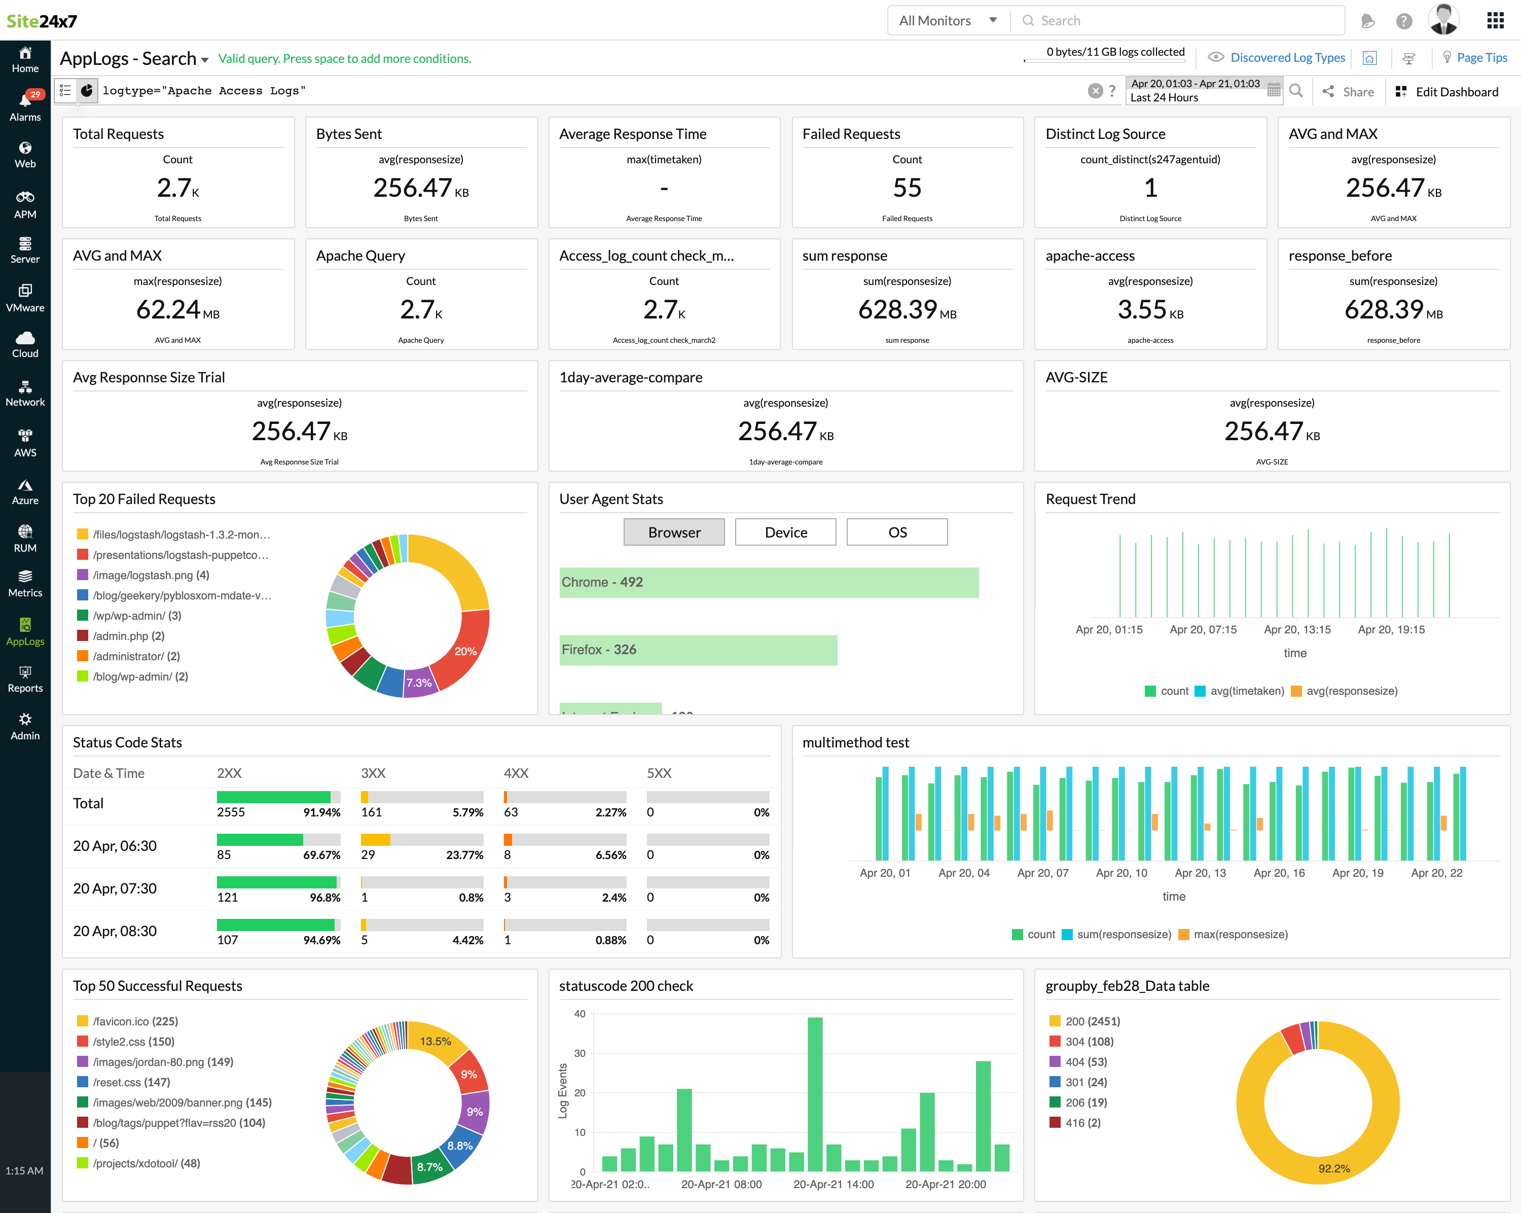The image size is (1521, 1213).
Task: Expand the AppLogs - Search dropdown arrow
Action: coord(205,59)
